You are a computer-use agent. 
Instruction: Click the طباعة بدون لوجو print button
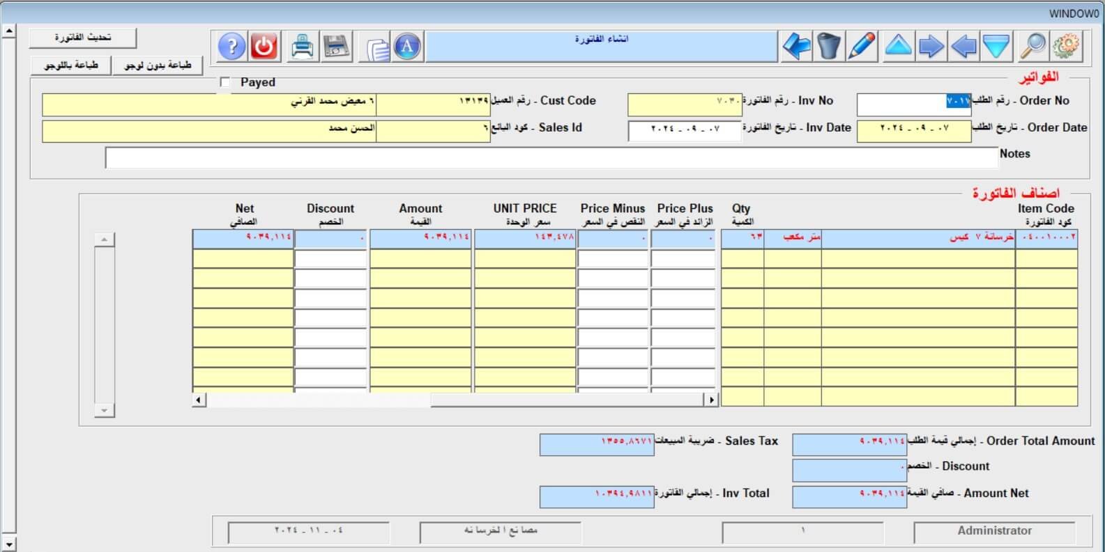pos(158,65)
